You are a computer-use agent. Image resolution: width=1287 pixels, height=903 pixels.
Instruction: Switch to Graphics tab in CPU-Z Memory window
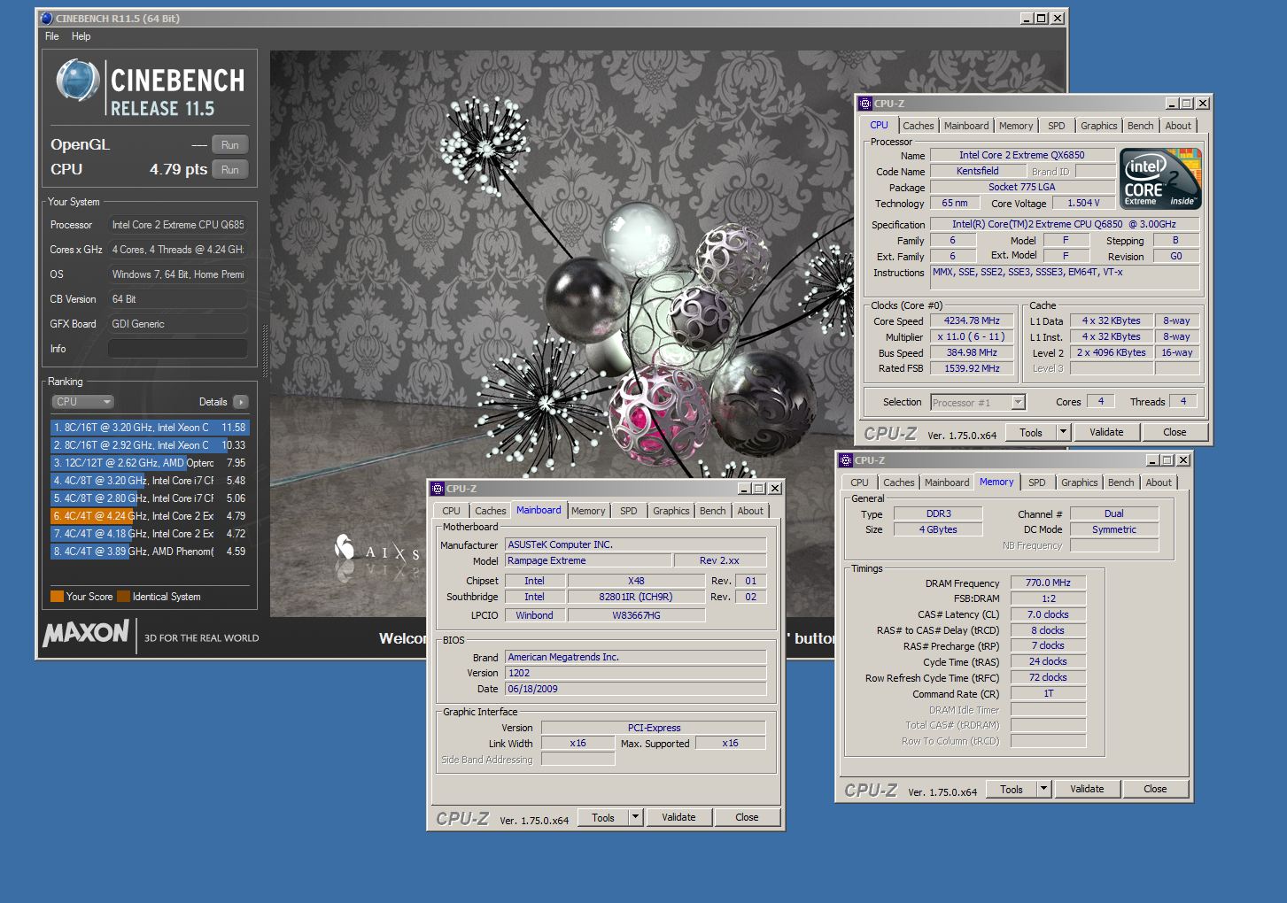(1079, 482)
